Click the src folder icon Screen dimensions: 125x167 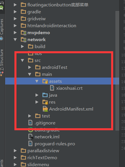click(31, 60)
